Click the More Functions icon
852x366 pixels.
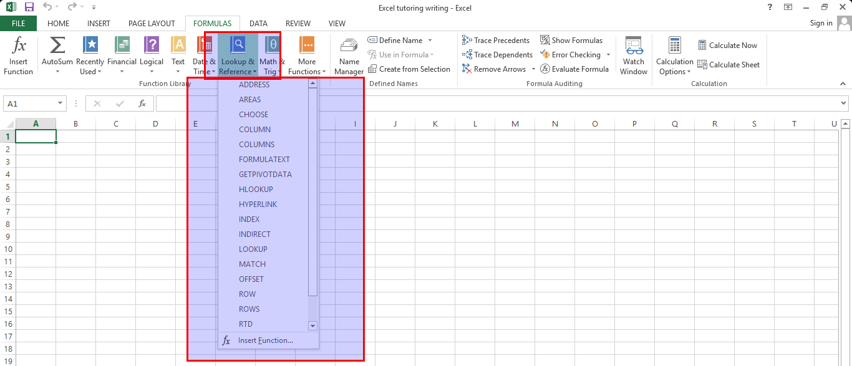[307, 46]
